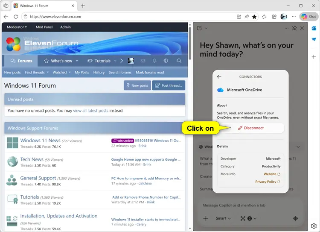This screenshot has height=232, width=320.
Task: Expand the Tutorials nav dropdown arrow
Action: (x=115, y=61)
